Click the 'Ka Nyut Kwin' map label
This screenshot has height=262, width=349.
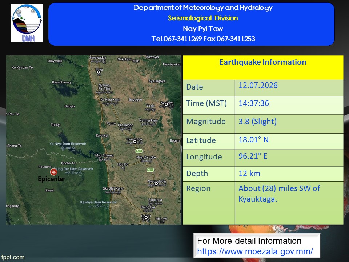110,100
